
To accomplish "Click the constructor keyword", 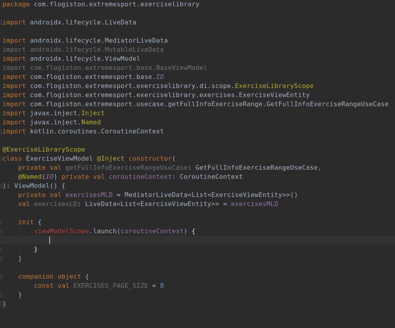I will [x=150, y=159].
